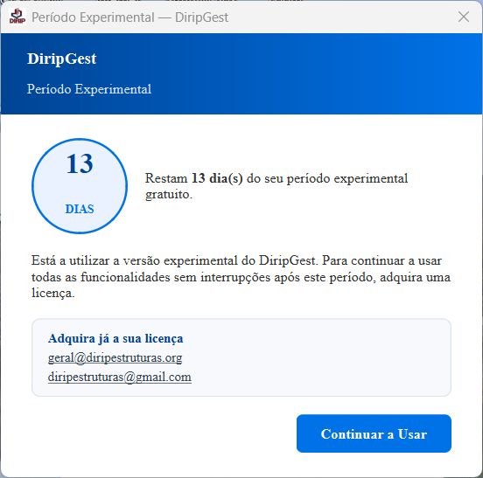Click the 'Restam 13 dia(s)' message text
This screenshot has height=478, width=483.
276,186
